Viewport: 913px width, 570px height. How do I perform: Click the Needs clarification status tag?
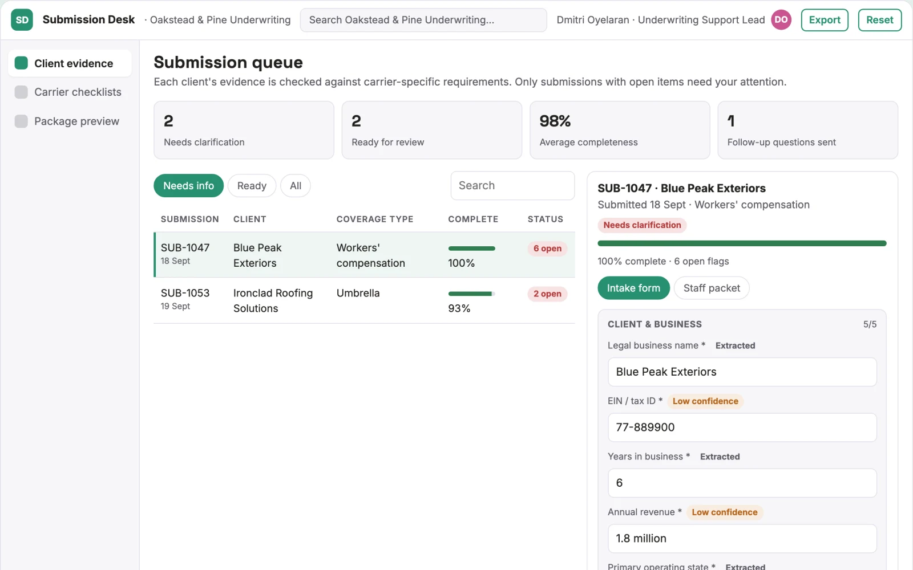click(x=642, y=225)
